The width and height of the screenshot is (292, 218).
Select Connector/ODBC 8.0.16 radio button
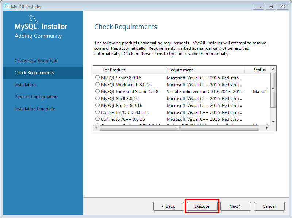[x=97, y=112]
